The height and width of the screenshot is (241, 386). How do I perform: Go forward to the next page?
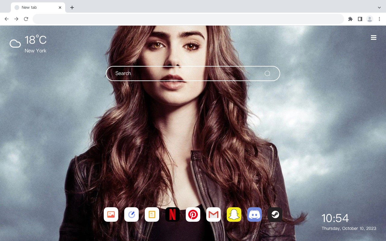pos(16,19)
